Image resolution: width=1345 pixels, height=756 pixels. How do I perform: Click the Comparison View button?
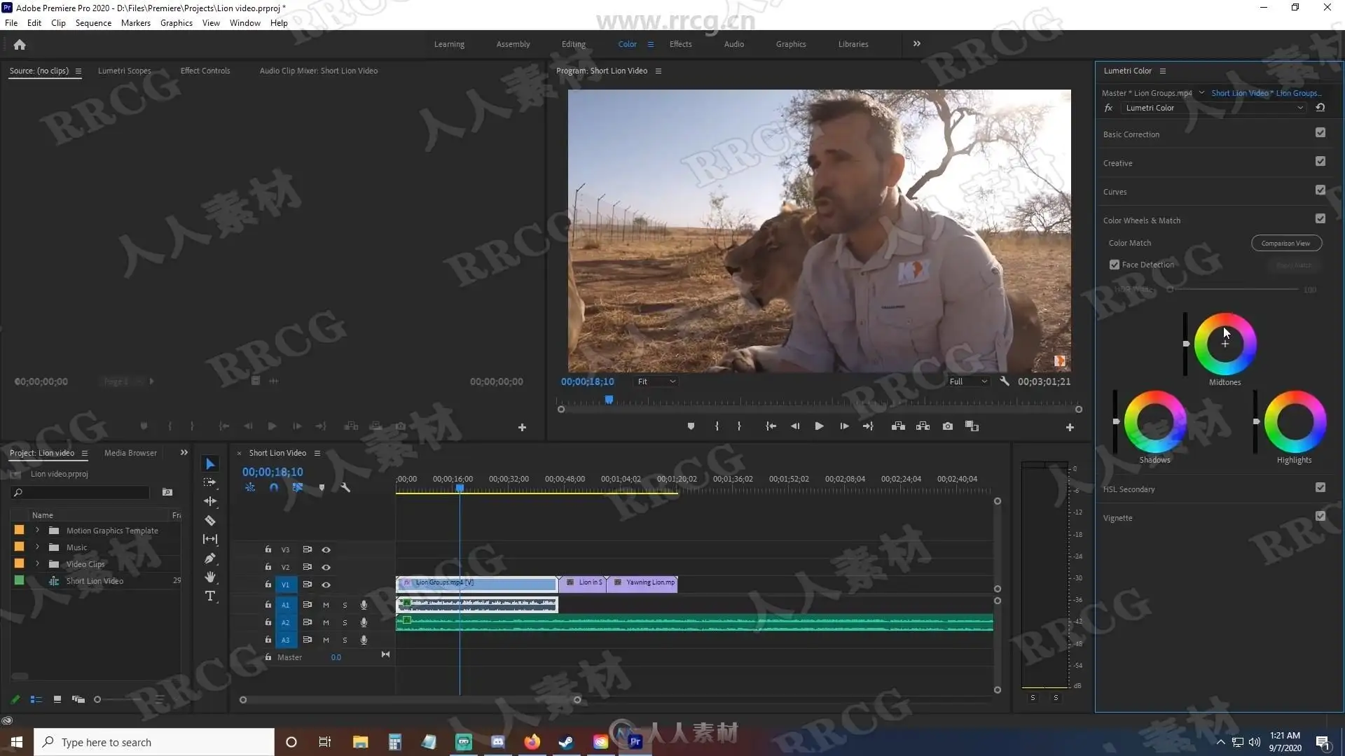click(x=1285, y=244)
